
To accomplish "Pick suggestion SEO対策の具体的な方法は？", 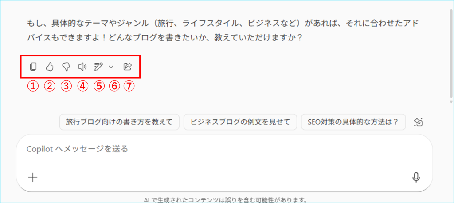I will point(353,122).
